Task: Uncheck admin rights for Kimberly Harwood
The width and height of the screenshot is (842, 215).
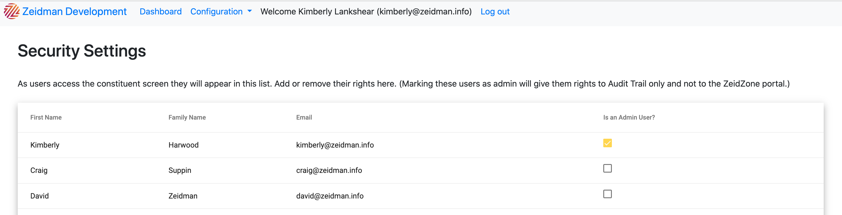Action: pos(607,143)
